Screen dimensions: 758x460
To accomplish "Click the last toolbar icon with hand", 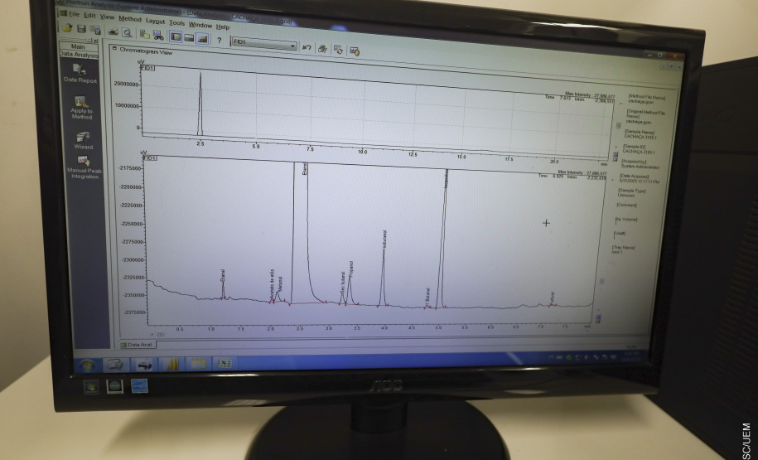I will click(355, 51).
